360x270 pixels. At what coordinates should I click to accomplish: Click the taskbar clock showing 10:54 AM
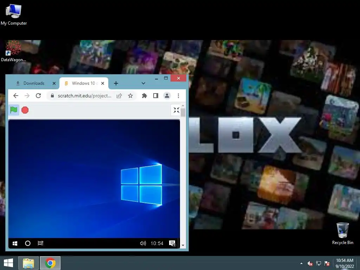pyautogui.click(x=345, y=263)
